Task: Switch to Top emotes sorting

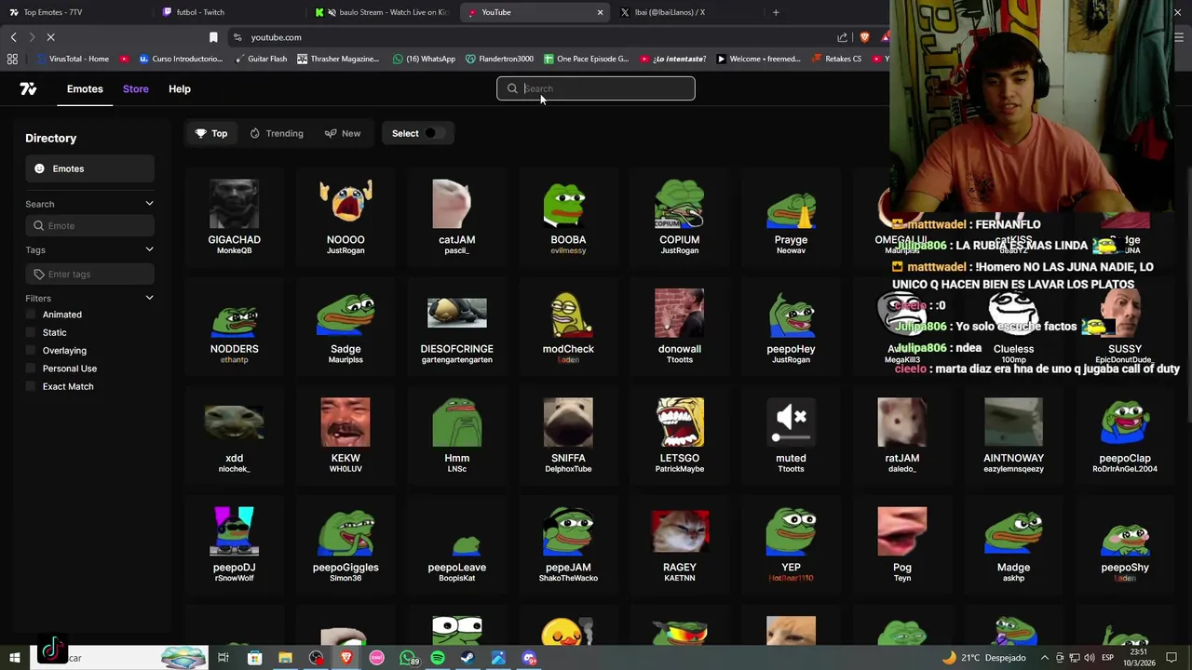Action: (211, 133)
